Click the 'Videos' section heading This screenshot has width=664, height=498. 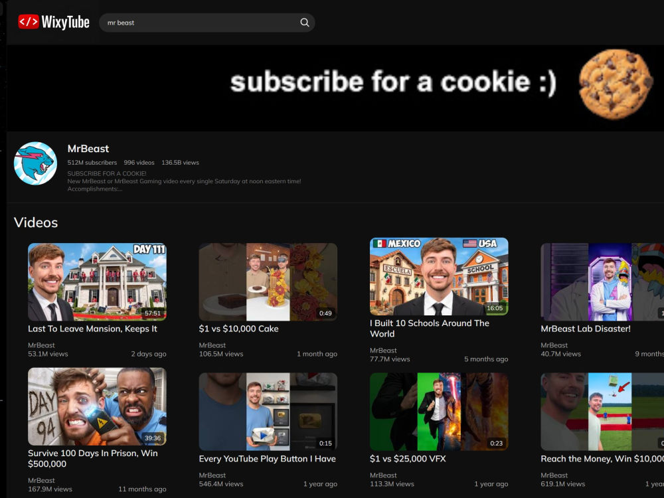tap(36, 222)
